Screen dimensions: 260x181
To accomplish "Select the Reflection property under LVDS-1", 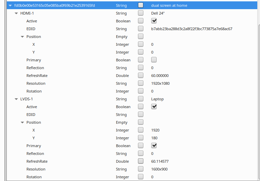I will click(x=35, y=154).
